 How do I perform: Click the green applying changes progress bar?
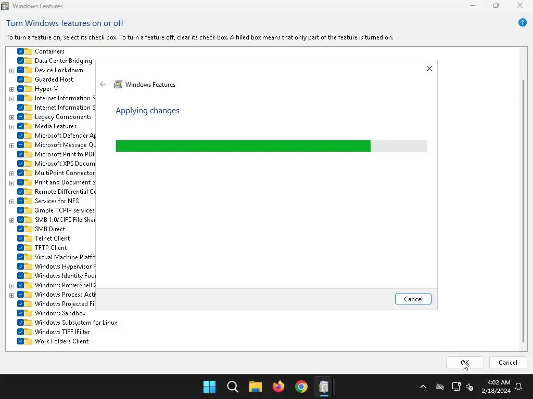(271, 146)
